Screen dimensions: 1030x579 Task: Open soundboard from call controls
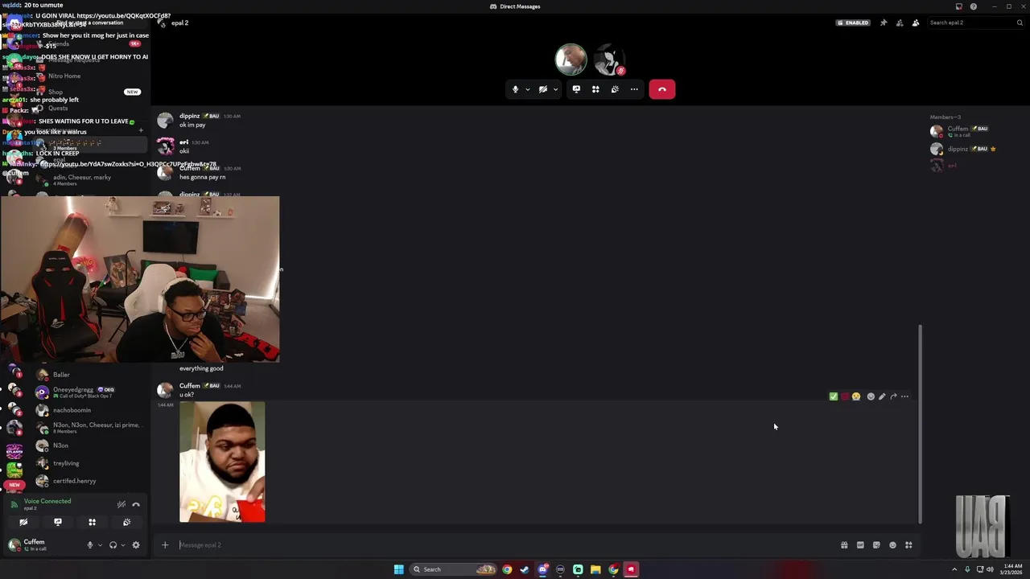tap(615, 89)
